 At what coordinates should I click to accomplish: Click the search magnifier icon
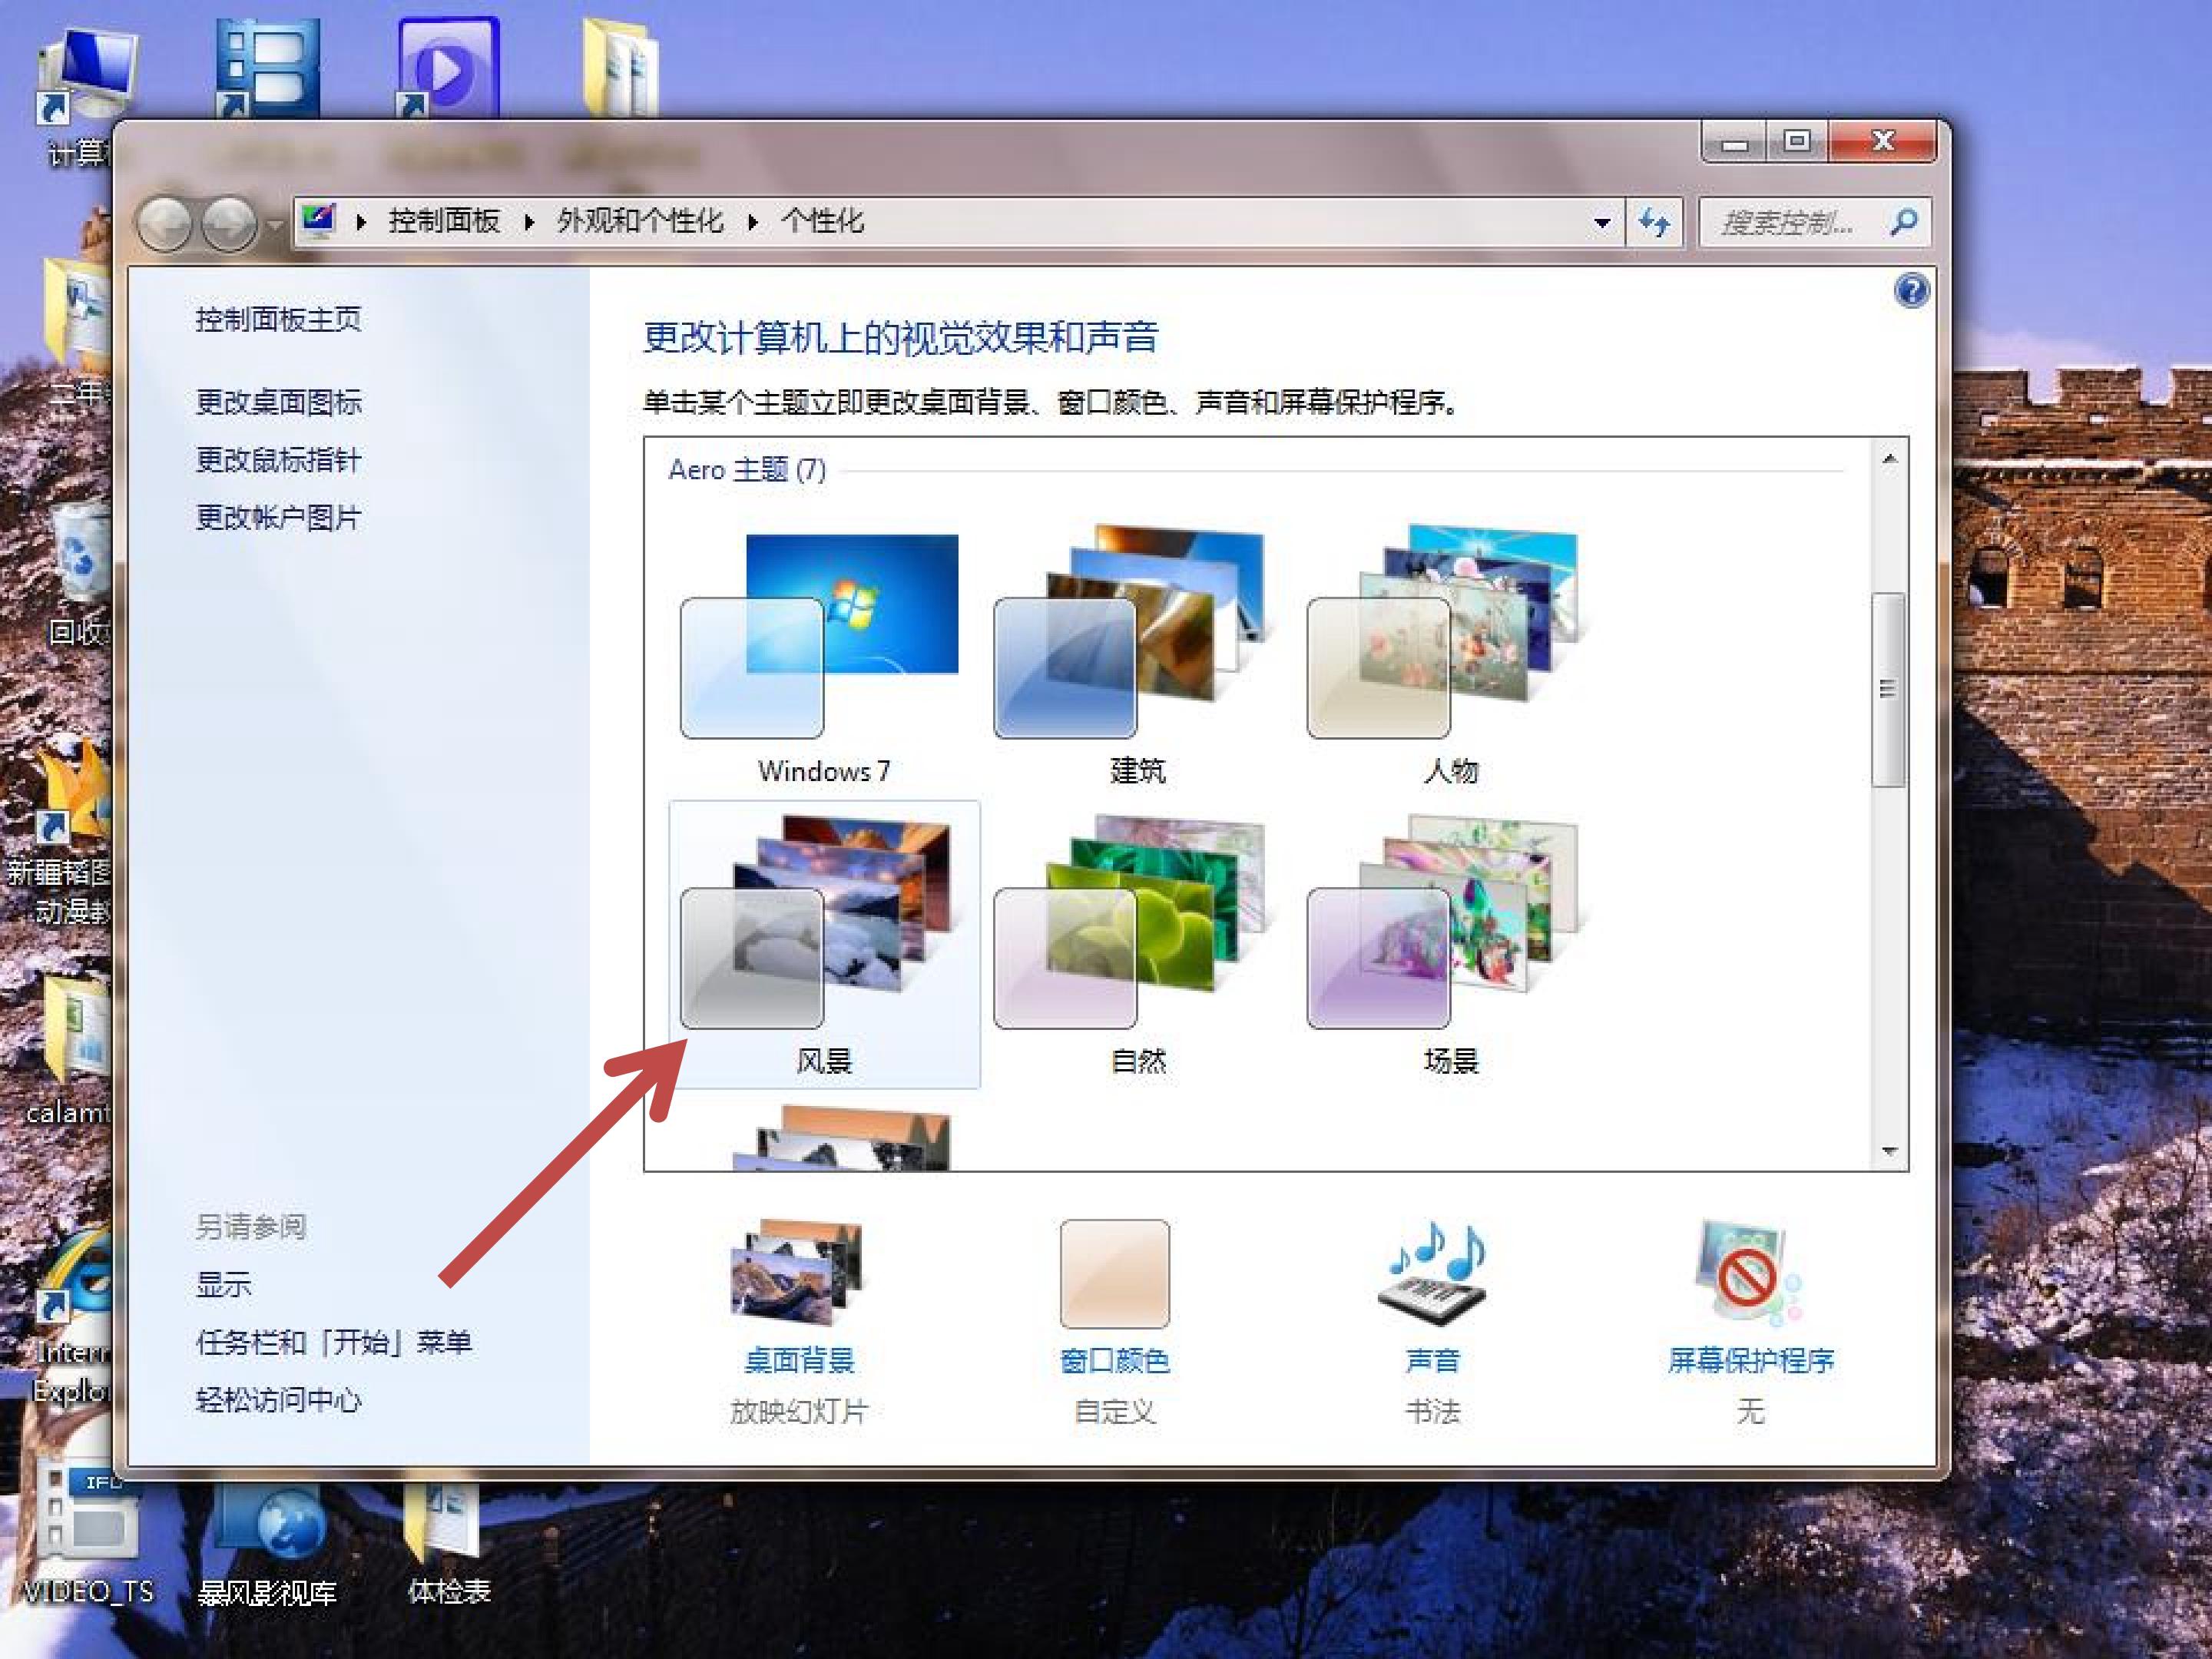pos(1904,221)
